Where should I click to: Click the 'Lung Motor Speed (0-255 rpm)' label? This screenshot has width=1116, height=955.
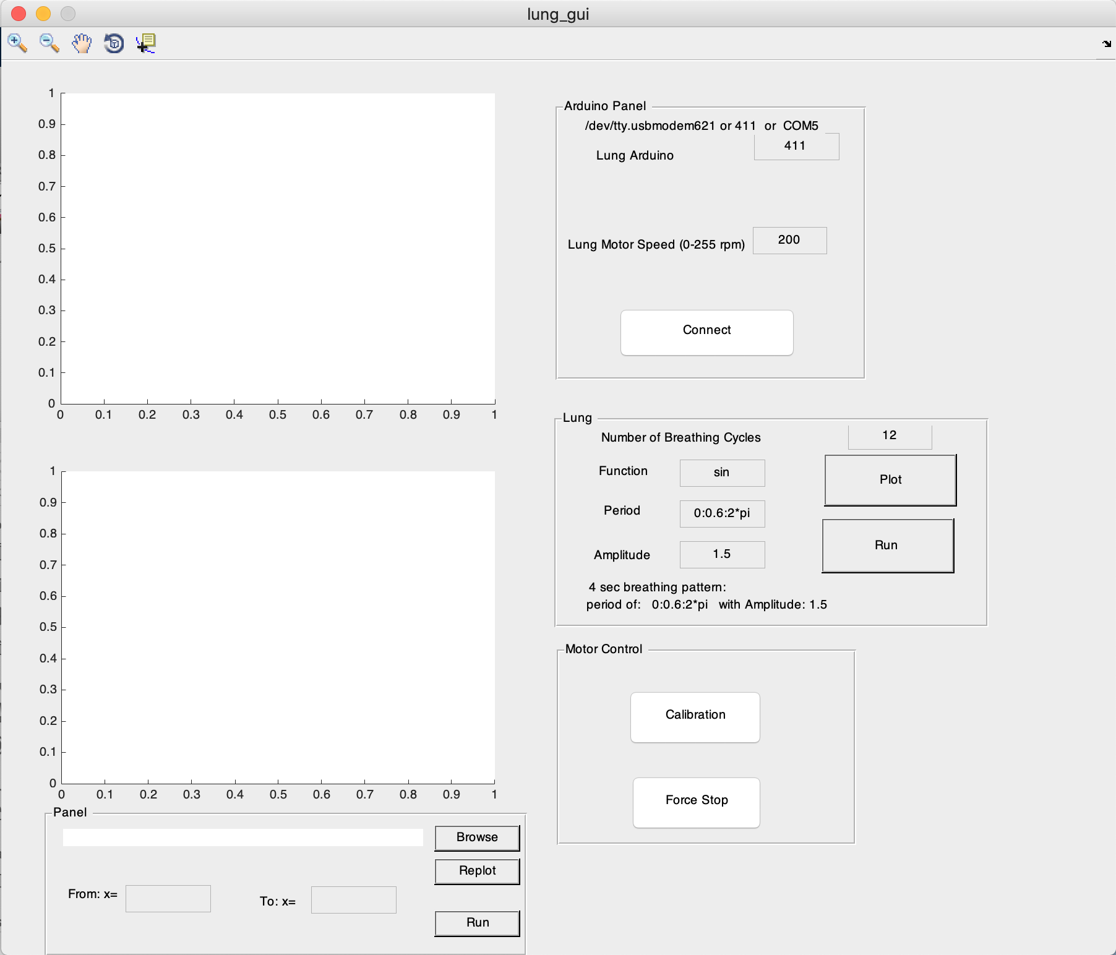656,244
